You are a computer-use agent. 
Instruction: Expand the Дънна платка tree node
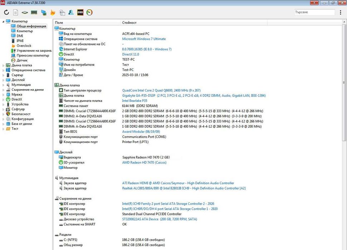pos(3,65)
